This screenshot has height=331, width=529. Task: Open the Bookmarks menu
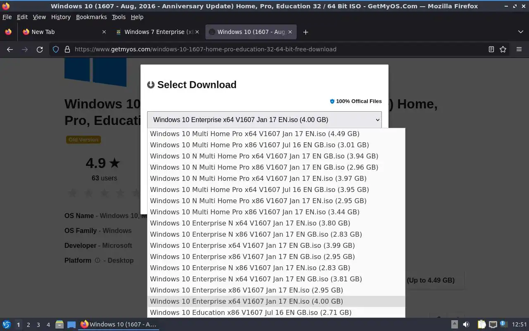point(91,17)
